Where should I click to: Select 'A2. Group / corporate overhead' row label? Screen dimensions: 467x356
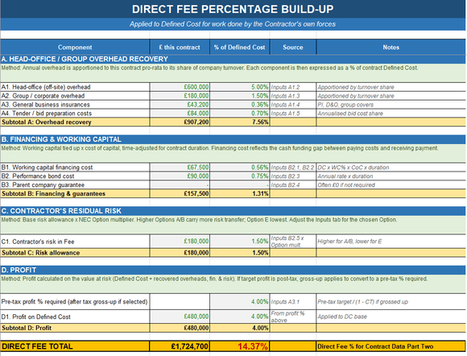[75, 96]
